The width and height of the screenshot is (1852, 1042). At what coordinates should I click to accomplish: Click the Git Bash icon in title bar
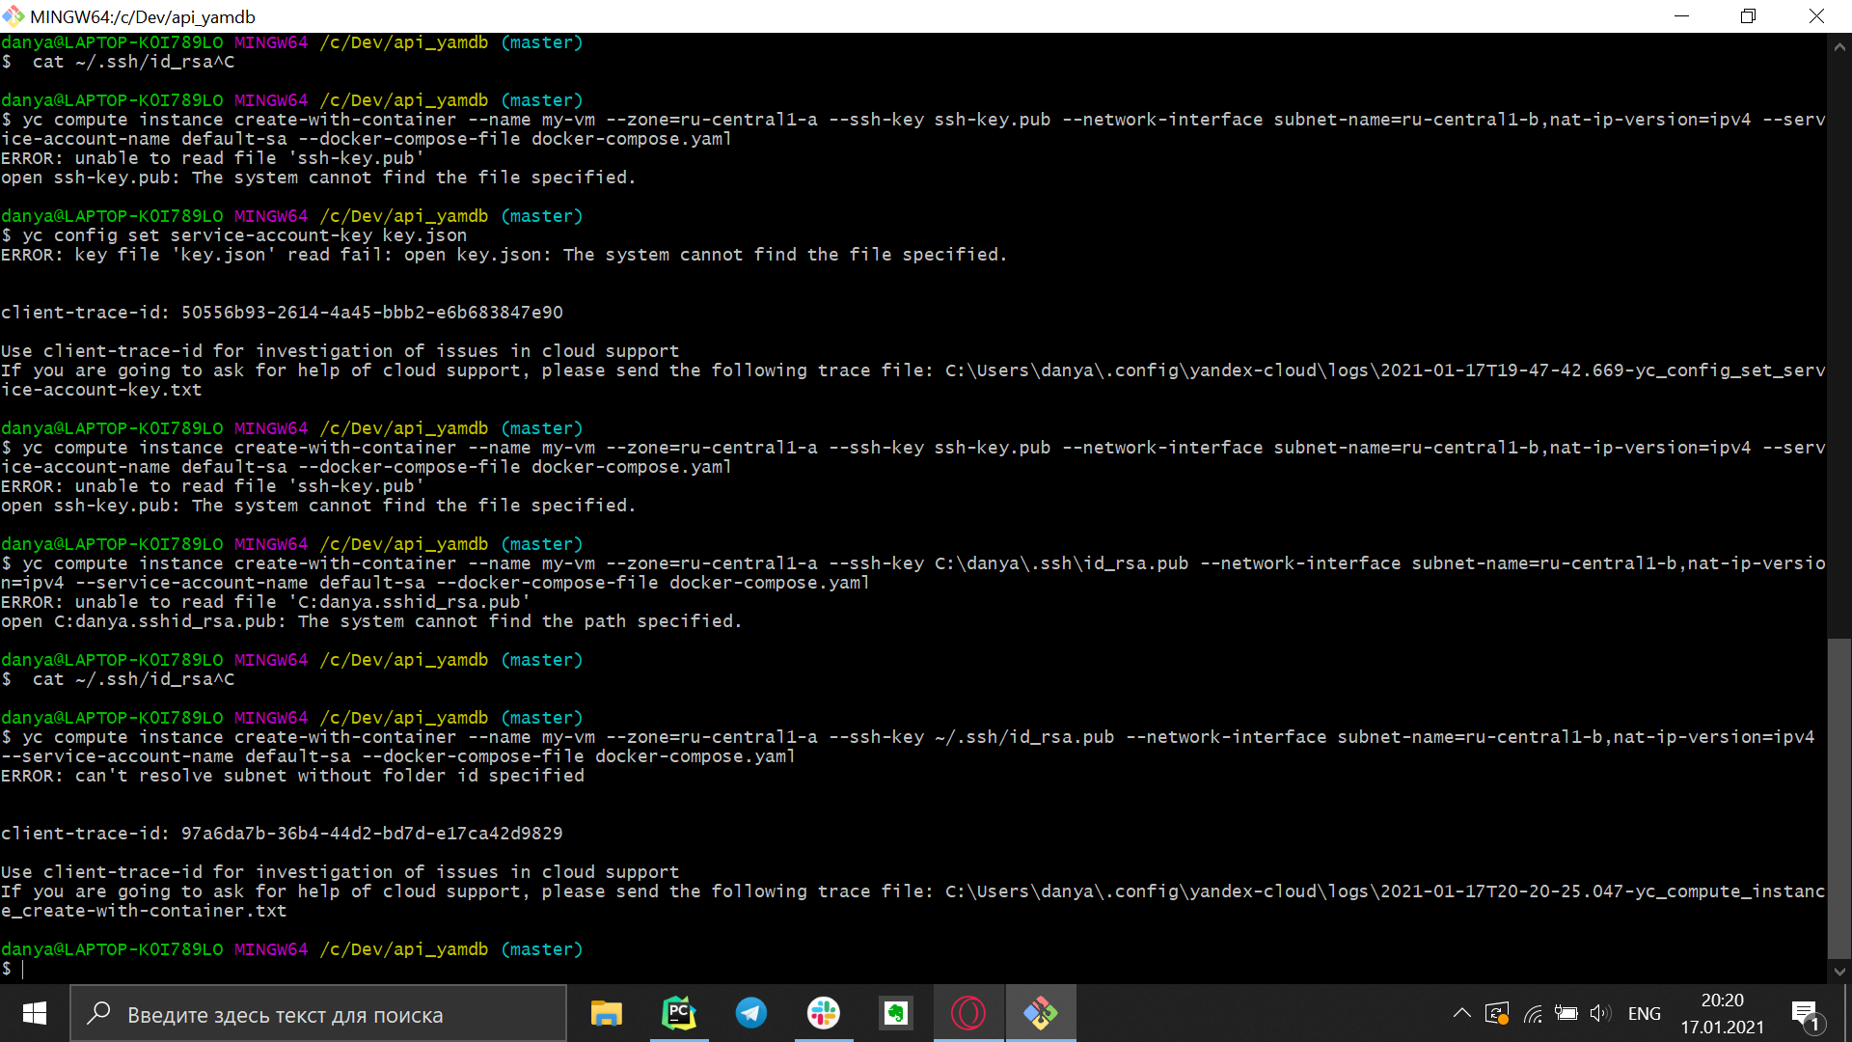[14, 16]
